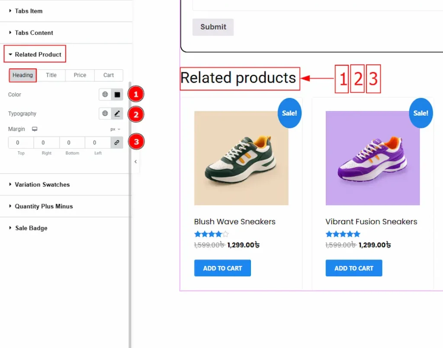Image resolution: width=443 pixels, height=348 pixels.
Task: Open the Typography edit pencil icon
Action: tap(117, 113)
